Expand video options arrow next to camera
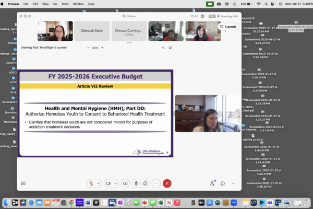 coord(115,183)
